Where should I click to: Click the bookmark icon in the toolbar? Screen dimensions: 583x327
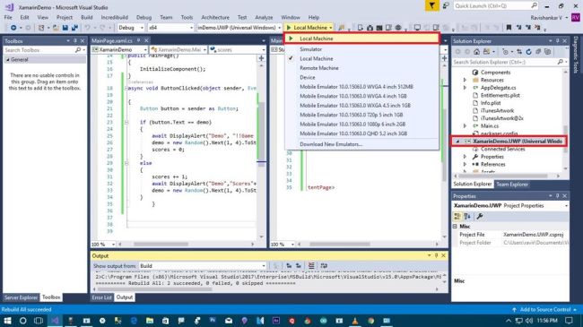509,28
